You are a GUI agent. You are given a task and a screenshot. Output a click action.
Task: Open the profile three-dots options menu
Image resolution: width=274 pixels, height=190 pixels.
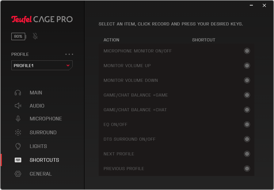[x=69, y=54]
